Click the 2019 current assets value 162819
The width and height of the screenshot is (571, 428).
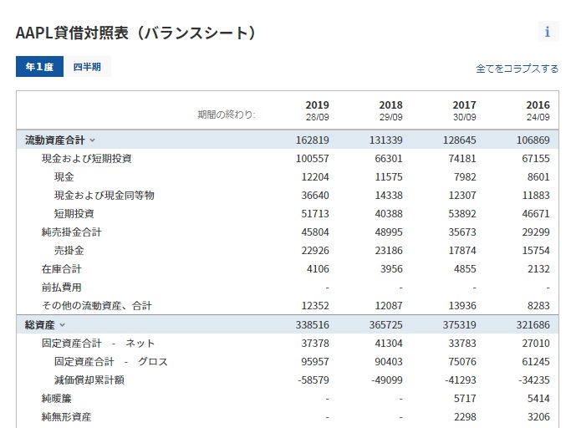tap(313, 140)
